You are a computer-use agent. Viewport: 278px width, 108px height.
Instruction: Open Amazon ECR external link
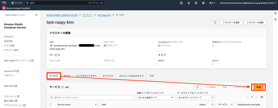(11, 71)
